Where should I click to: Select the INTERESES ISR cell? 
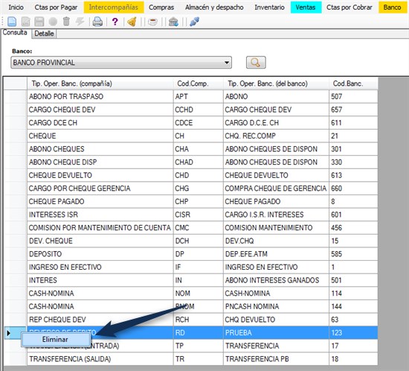tap(100, 215)
